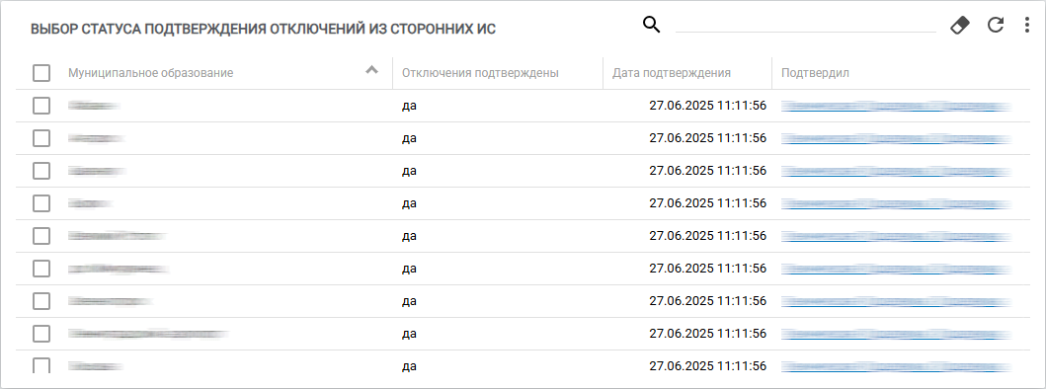Refresh the table with the reload icon

[996, 26]
